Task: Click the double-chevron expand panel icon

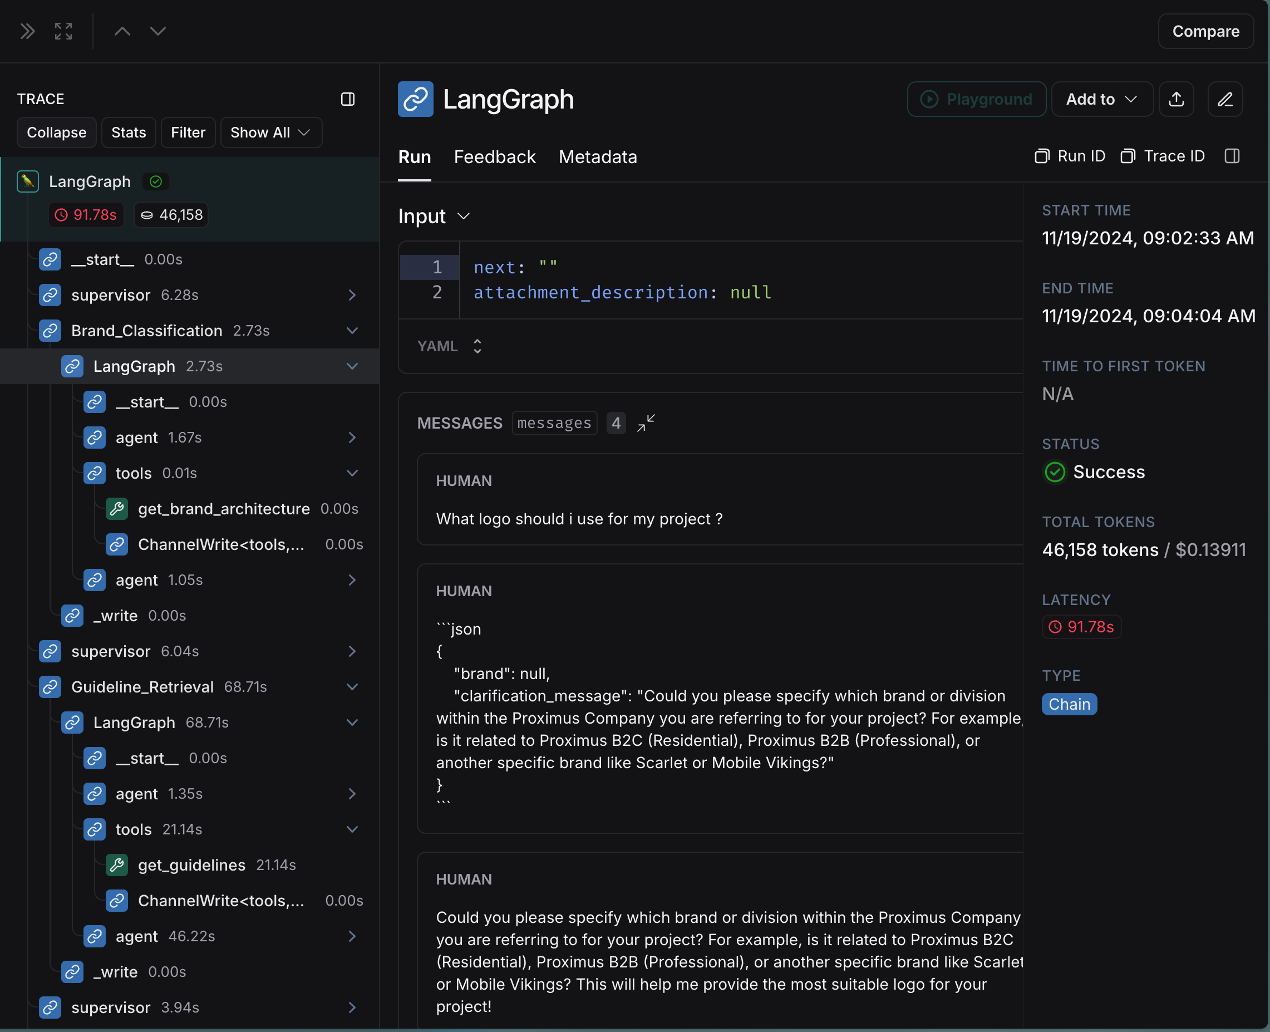Action: coord(27,31)
